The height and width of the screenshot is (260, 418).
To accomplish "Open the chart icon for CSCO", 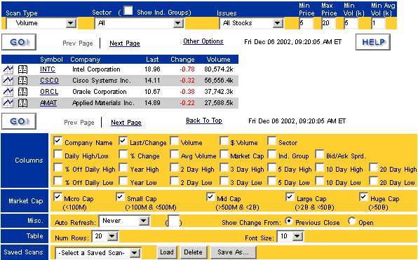I will [8, 81].
